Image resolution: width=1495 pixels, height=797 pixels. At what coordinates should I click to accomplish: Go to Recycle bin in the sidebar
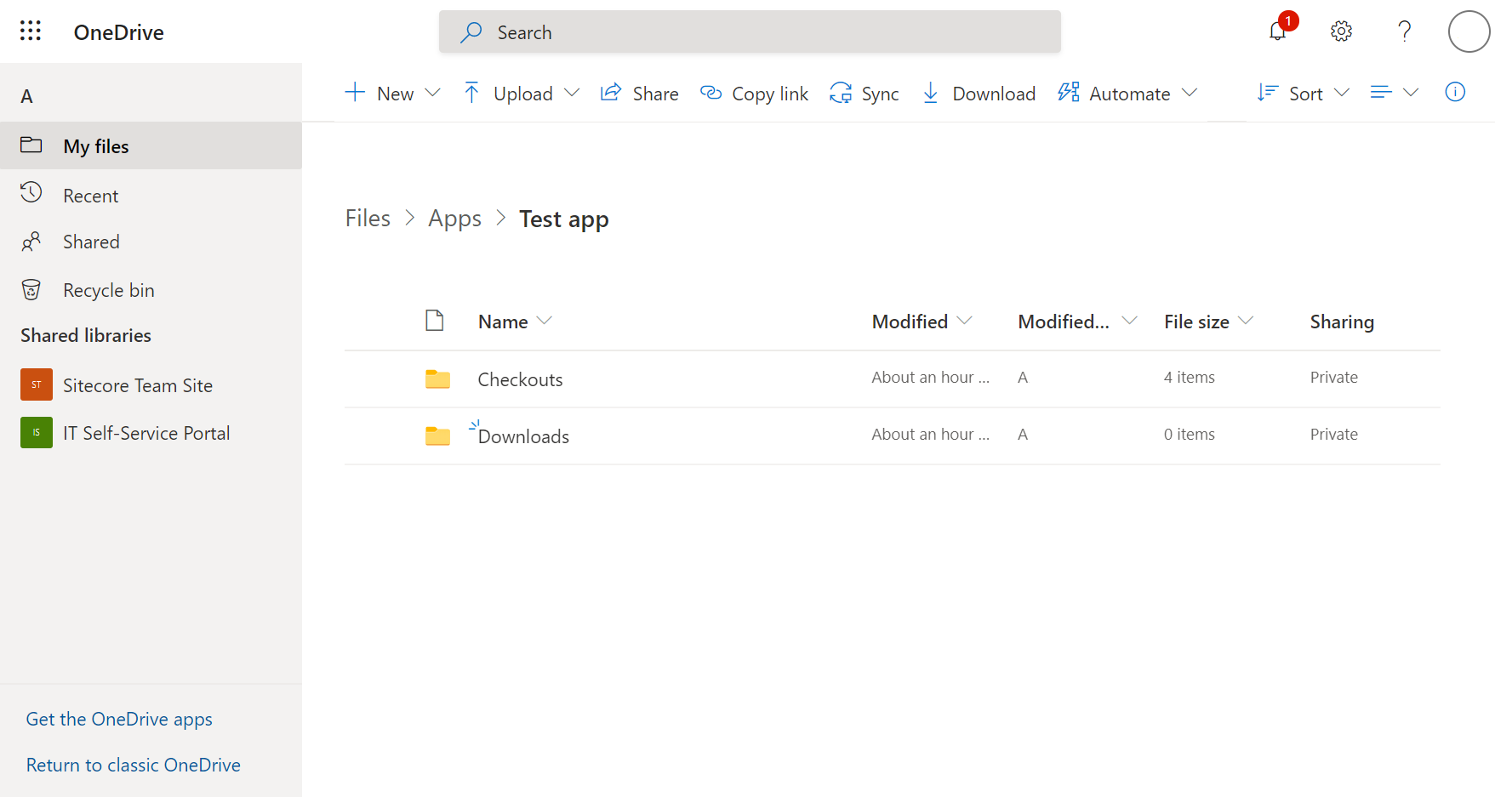tap(109, 290)
